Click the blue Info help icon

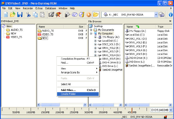click(170, 15)
